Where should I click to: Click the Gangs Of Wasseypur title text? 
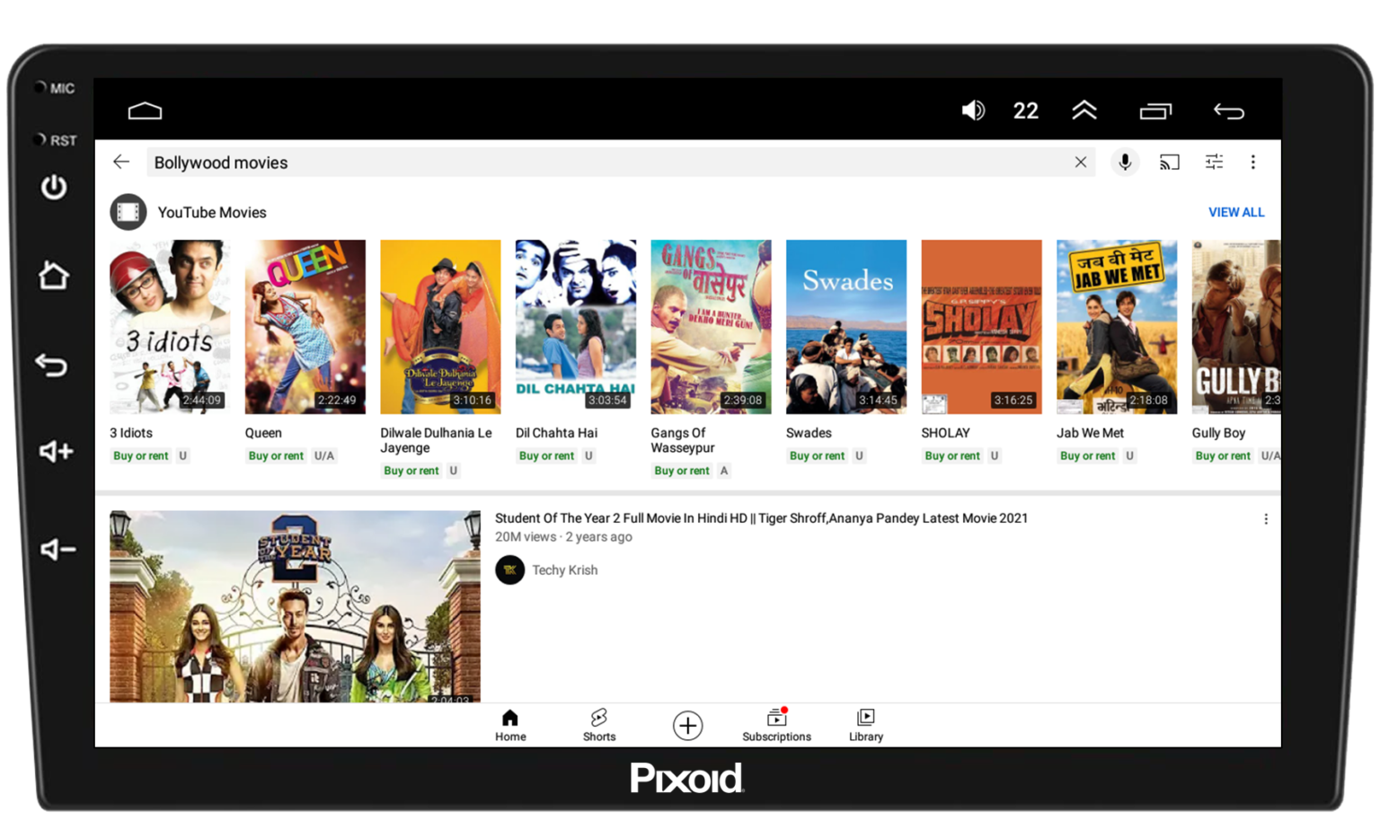683,440
